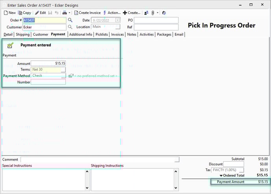Open the Notes tab
The width and height of the screenshot is (271, 194).
coord(132,34)
